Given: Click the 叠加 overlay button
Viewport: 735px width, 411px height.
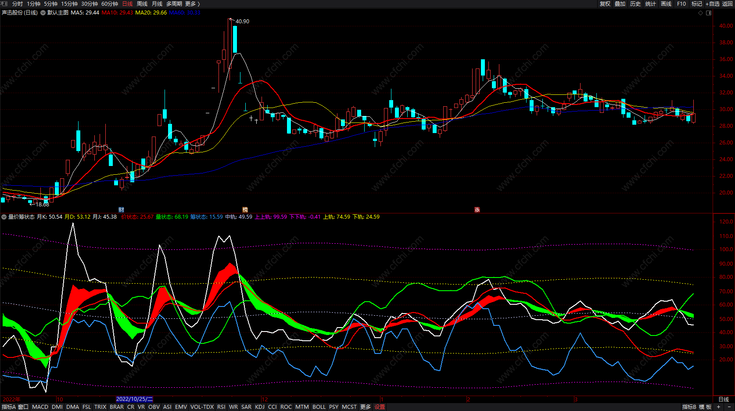Looking at the screenshot, I should [x=620, y=4].
